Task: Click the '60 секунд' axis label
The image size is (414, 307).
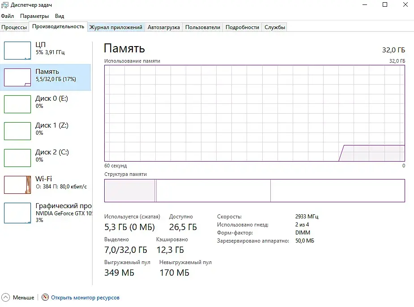Action: [115, 166]
